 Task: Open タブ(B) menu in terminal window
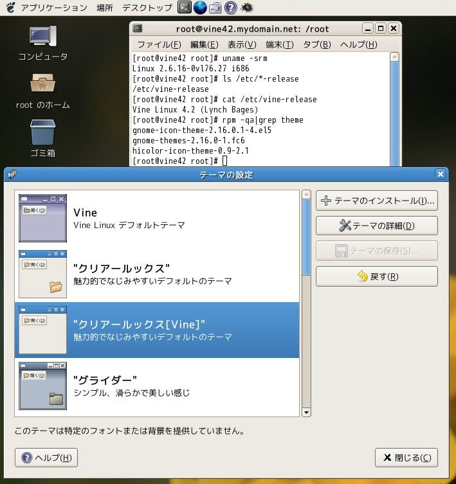click(x=317, y=45)
